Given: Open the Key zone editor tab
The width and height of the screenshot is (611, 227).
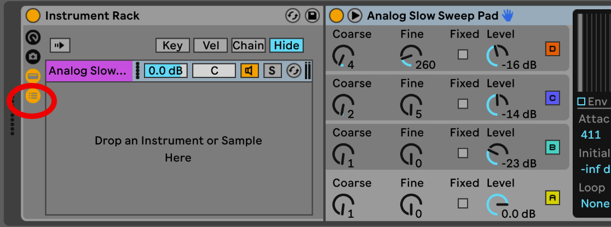Looking at the screenshot, I should pos(172,45).
